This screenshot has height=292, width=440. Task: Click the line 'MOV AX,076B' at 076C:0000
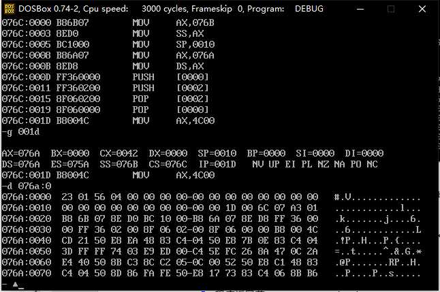point(108,22)
